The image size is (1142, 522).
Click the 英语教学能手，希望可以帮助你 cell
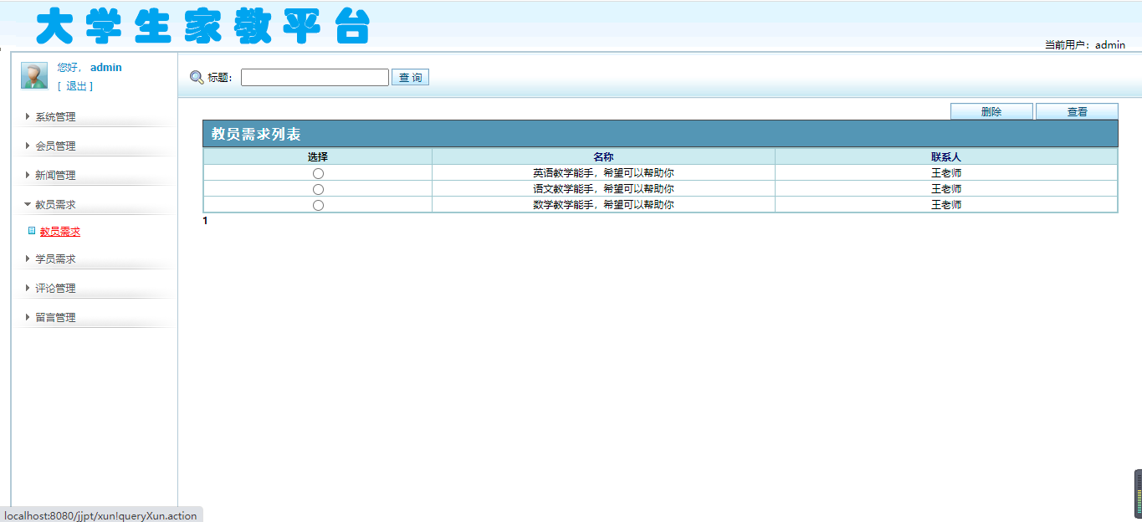pyautogui.click(x=603, y=173)
